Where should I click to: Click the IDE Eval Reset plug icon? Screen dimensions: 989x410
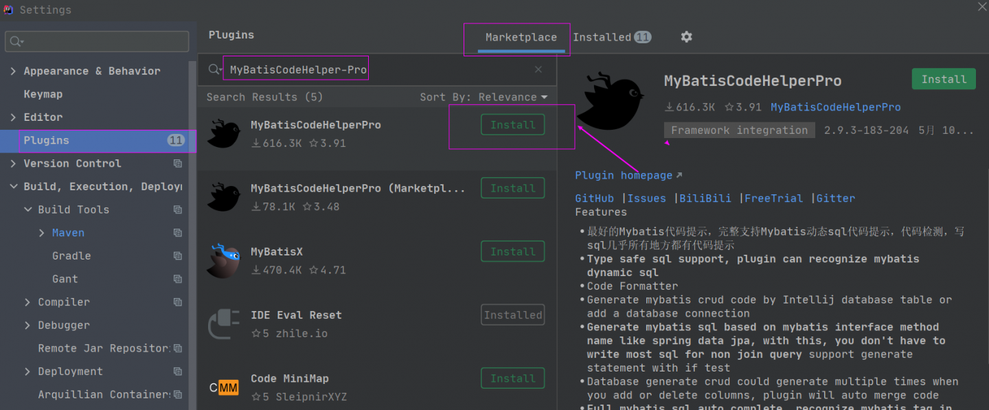[x=224, y=324]
